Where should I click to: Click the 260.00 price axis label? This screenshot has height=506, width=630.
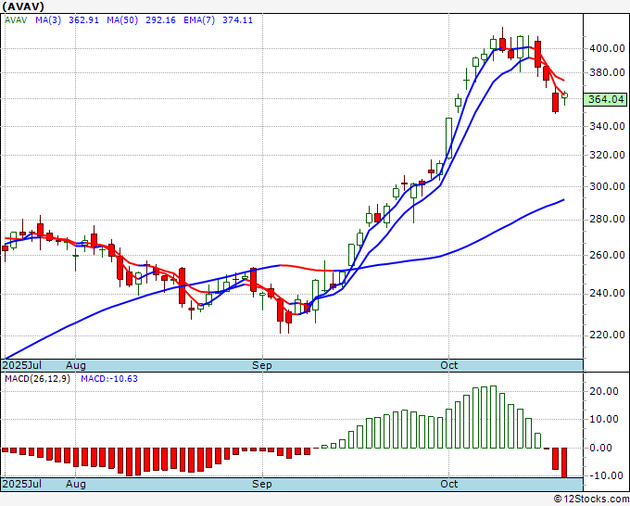coord(607,255)
